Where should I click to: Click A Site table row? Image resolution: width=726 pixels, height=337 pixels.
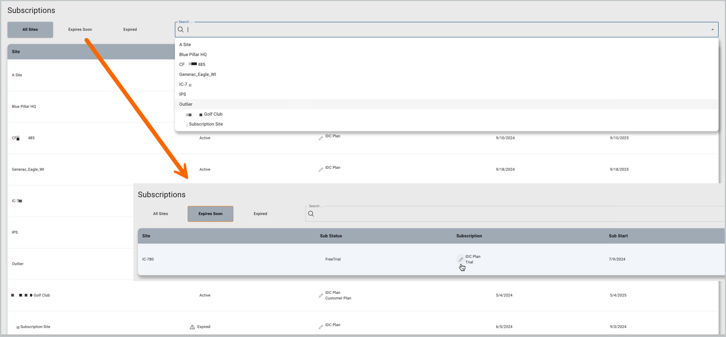click(91, 75)
